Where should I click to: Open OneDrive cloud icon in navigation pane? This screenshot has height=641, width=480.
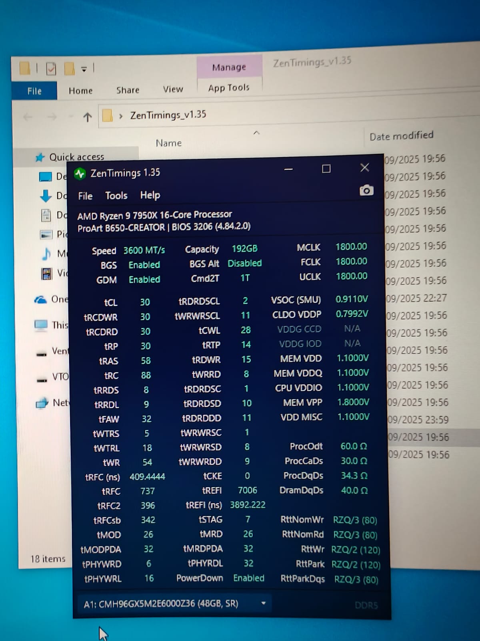(x=40, y=300)
